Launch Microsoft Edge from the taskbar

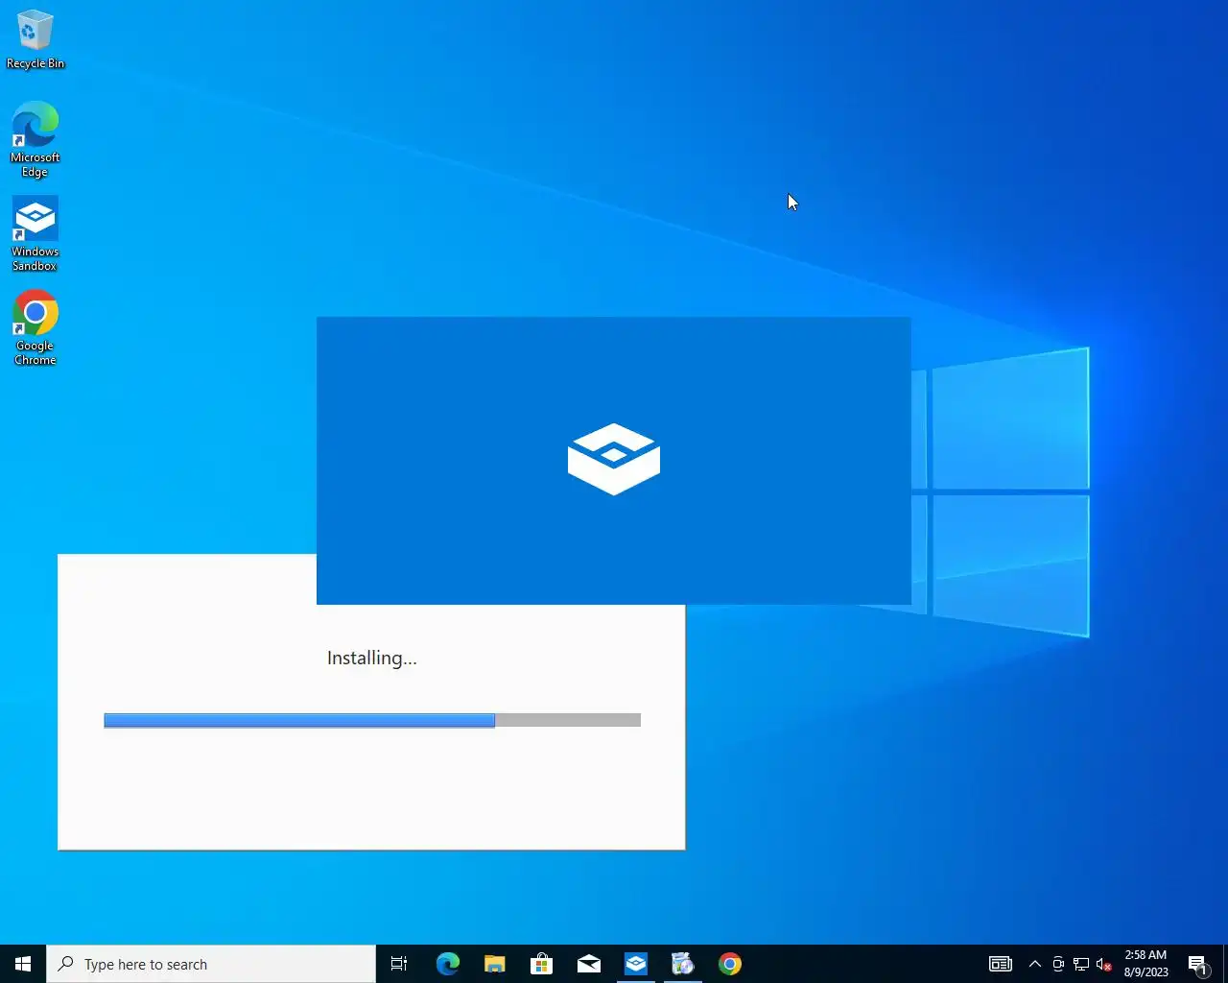tap(447, 964)
